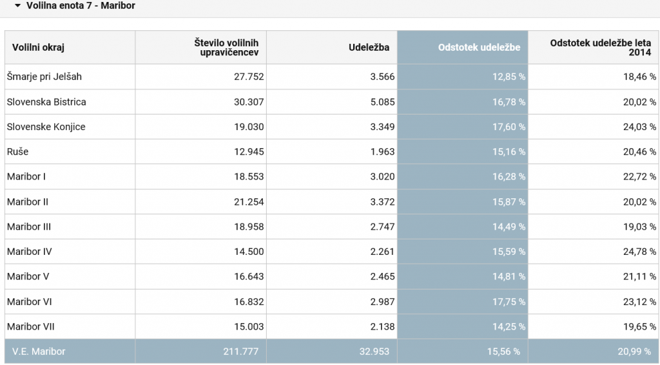Image resolution: width=660 pixels, height=365 pixels.
Task: Click the Slovenske Konjice row name
Action: pos(46,127)
